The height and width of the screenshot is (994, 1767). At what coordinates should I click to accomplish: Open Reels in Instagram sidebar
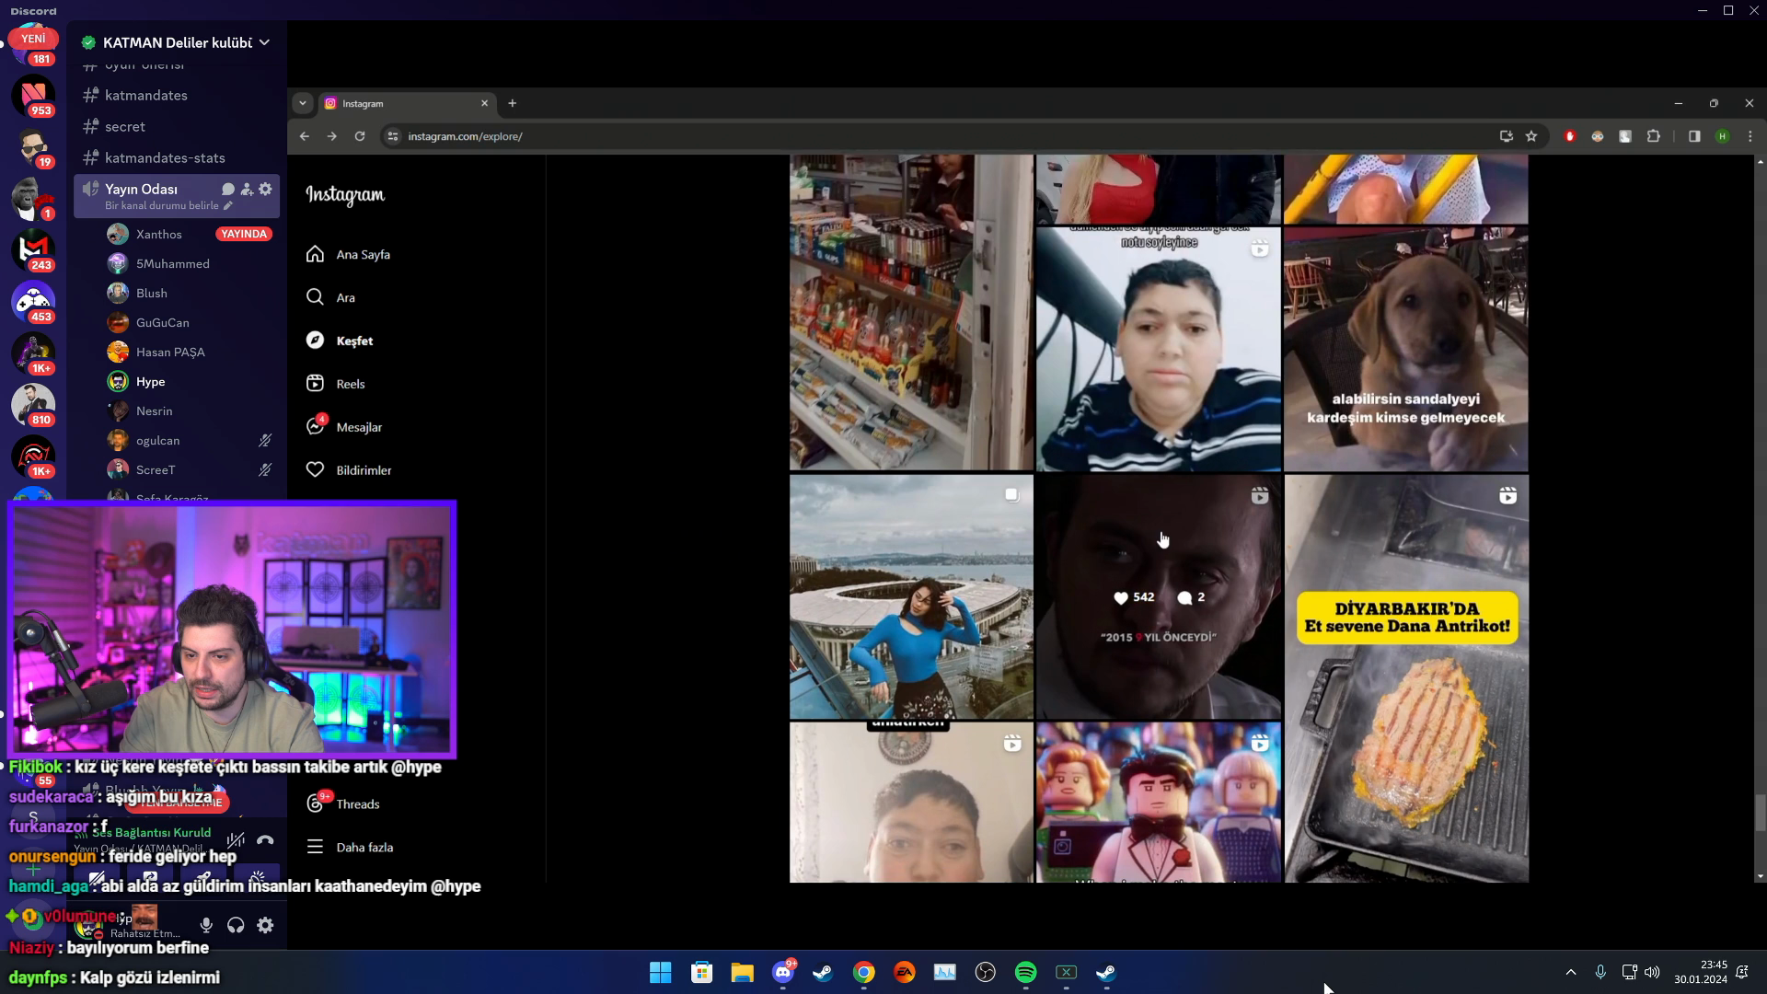(335, 384)
